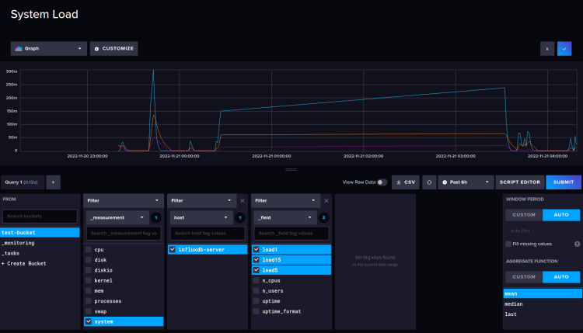Open the Past 6h time range dropdown
The height and width of the screenshot is (333, 583).
466,182
